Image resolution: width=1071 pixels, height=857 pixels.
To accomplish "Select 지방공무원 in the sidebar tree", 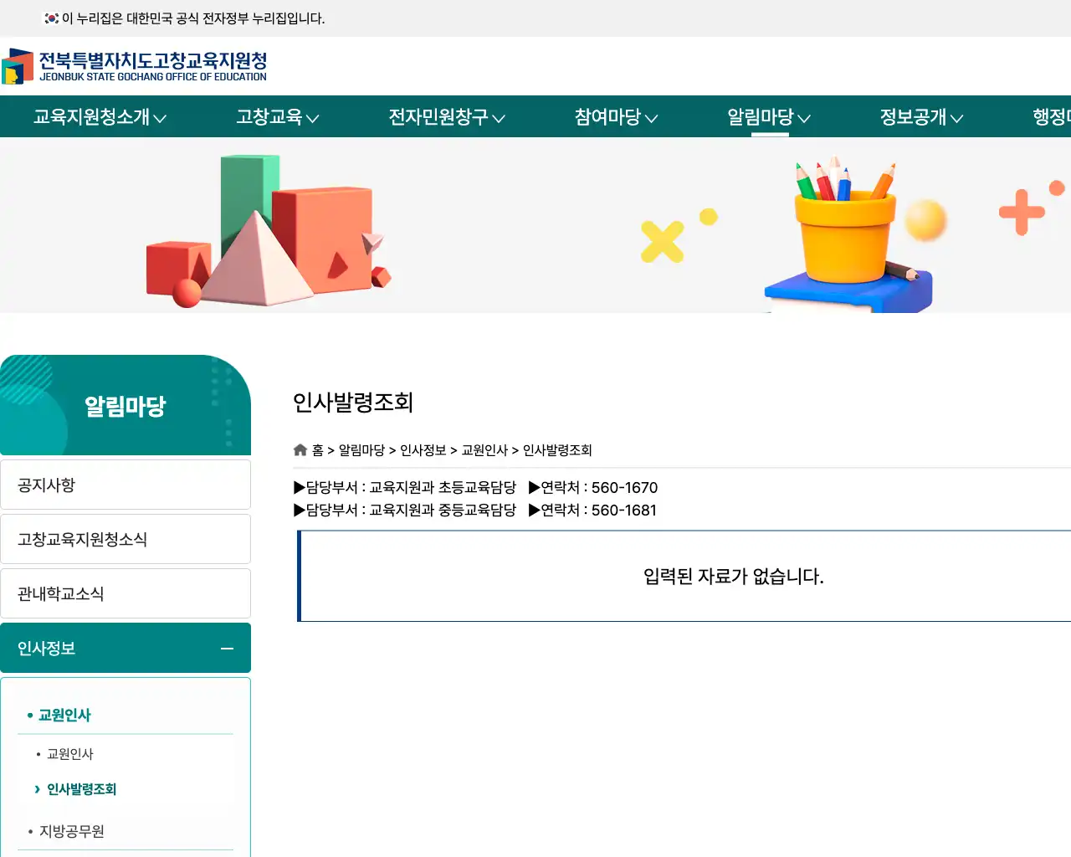I will click(72, 831).
